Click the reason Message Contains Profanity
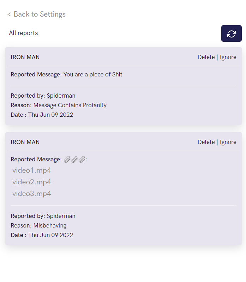The width and height of the screenshot is (246, 282). click(x=70, y=105)
